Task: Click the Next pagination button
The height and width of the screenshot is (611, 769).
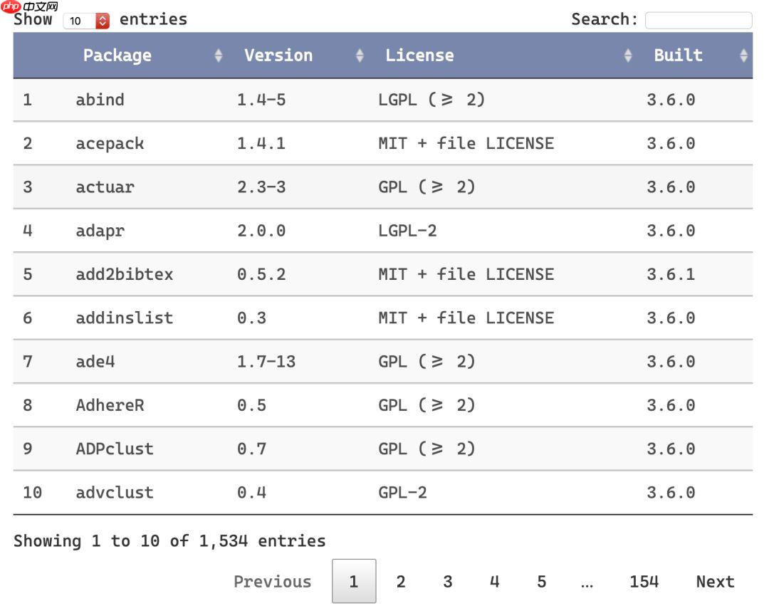Action: [x=715, y=581]
